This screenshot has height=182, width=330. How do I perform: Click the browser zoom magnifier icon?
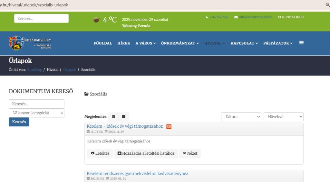tap(327, 5)
